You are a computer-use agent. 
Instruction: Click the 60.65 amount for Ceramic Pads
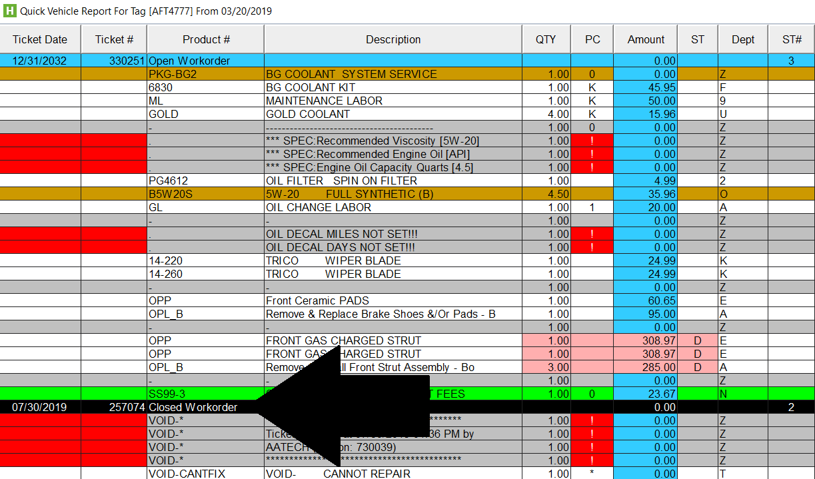point(645,300)
